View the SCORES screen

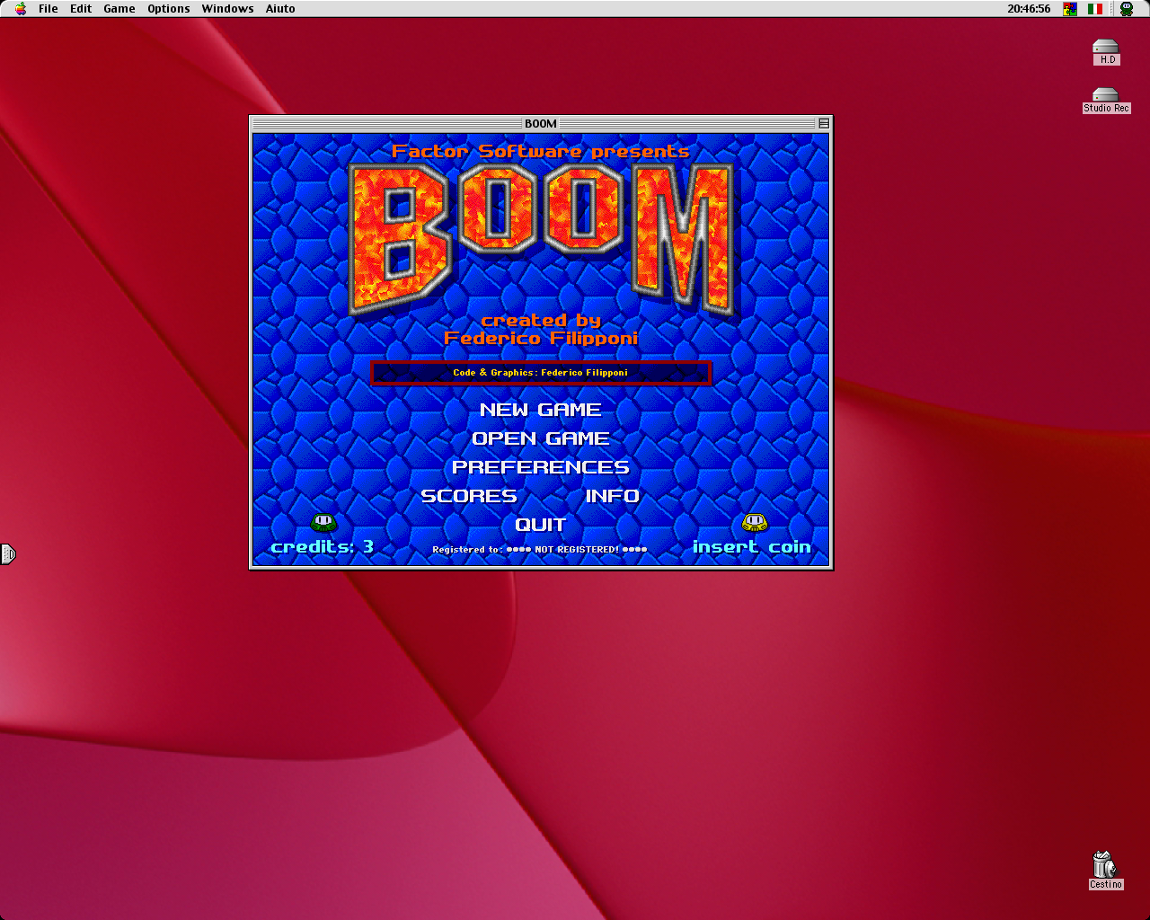click(x=469, y=496)
